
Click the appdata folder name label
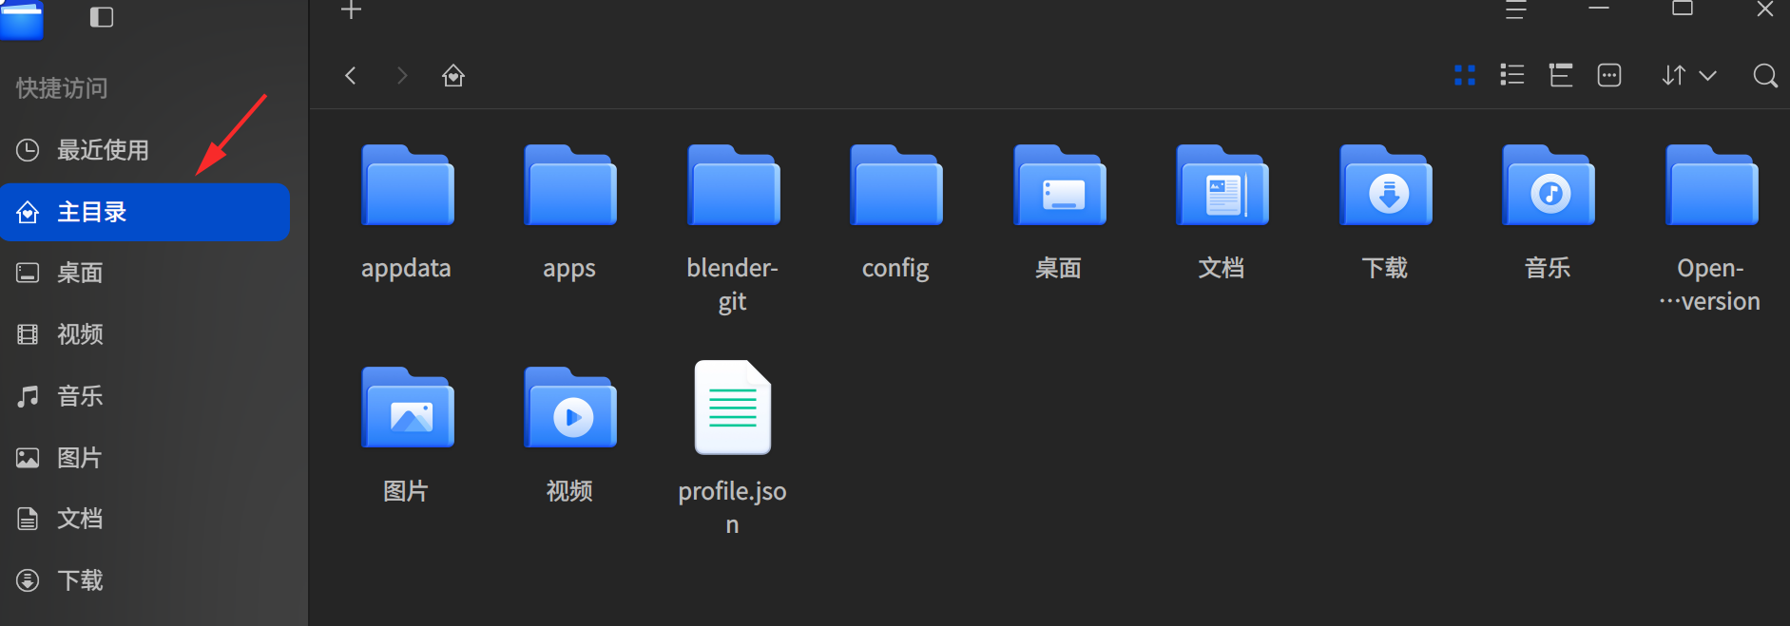click(x=406, y=269)
